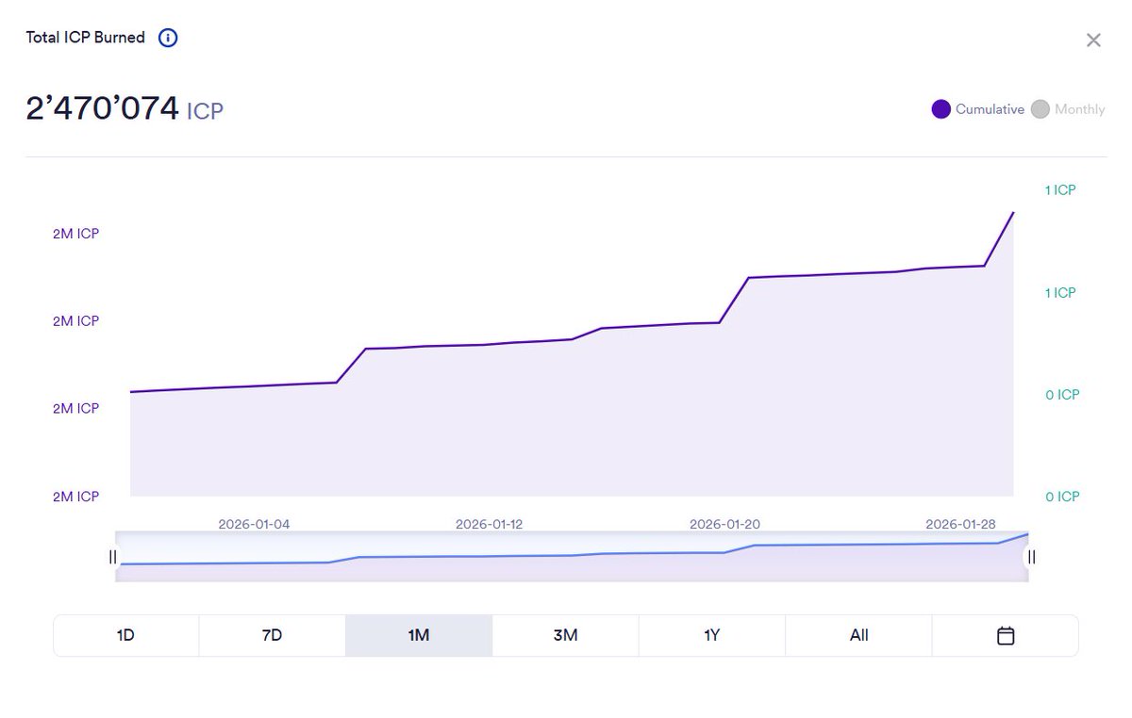Select the right range slider handle

pyautogui.click(x=1030, y=557)
